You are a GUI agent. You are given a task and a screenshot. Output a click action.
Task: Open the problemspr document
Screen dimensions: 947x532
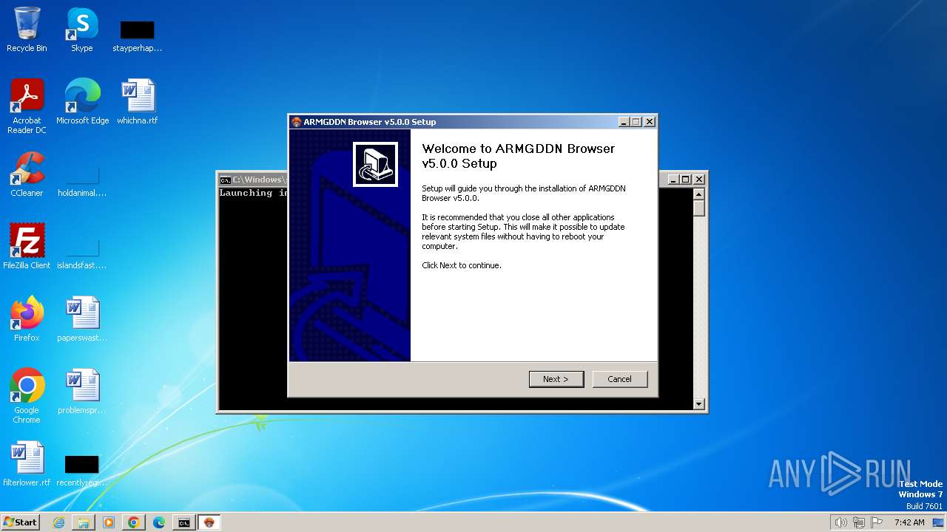coord(82,392)
